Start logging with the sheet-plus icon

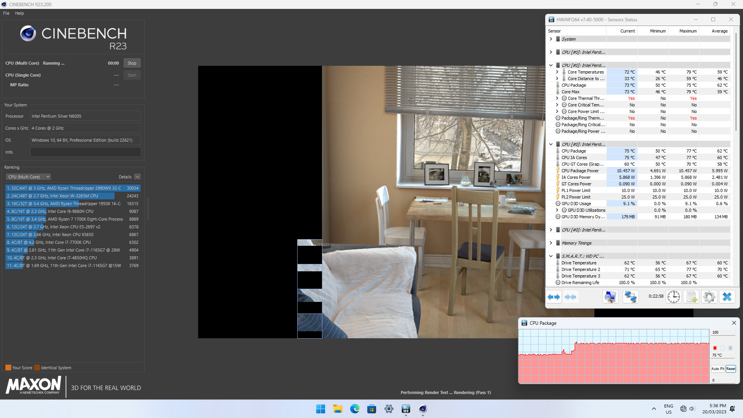pyautogui.click(x=692, y=297)
